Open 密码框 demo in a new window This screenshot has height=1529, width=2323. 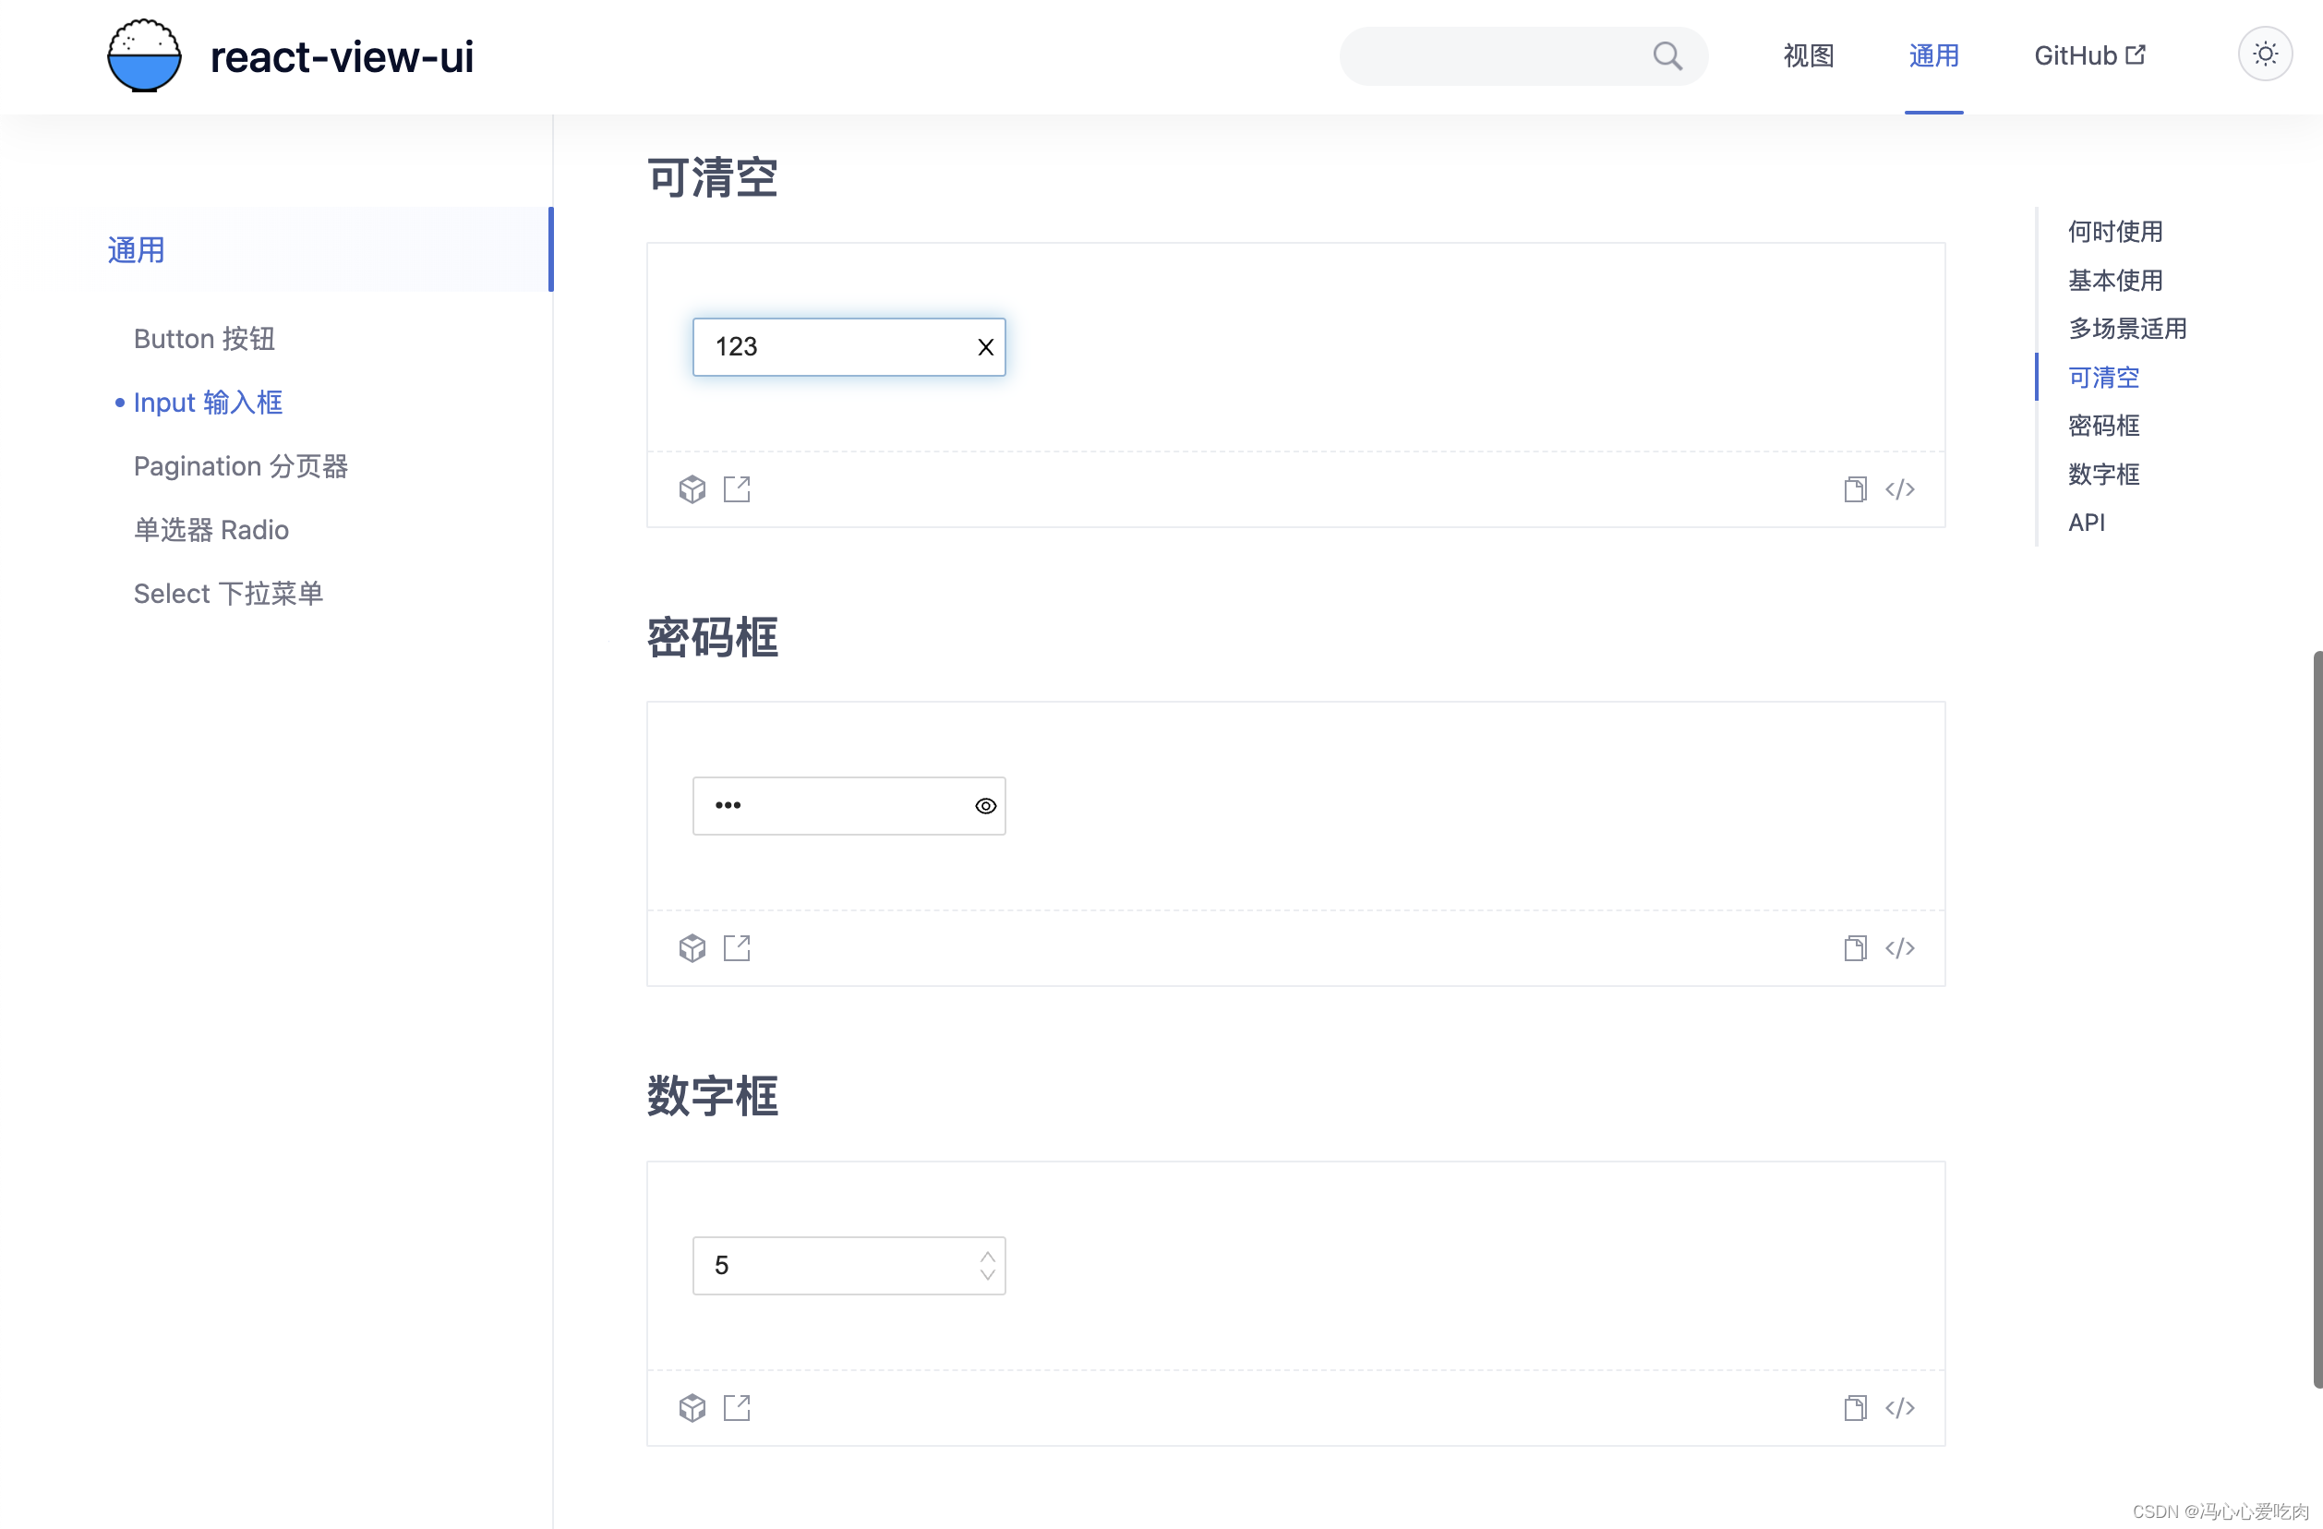coord(737,947)
